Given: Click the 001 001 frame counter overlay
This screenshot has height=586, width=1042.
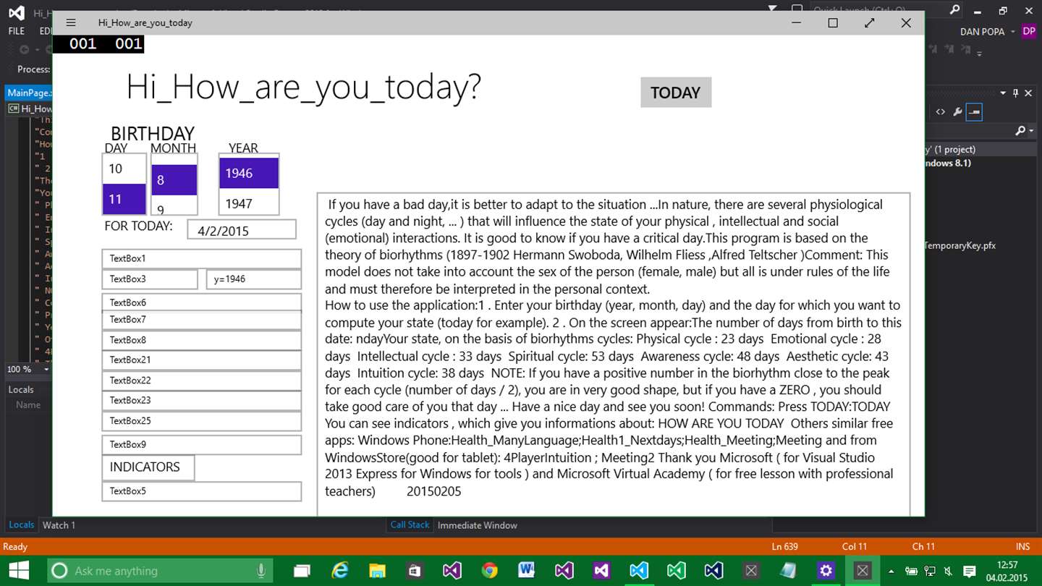Looking at the screenshot, I should 98,43.
